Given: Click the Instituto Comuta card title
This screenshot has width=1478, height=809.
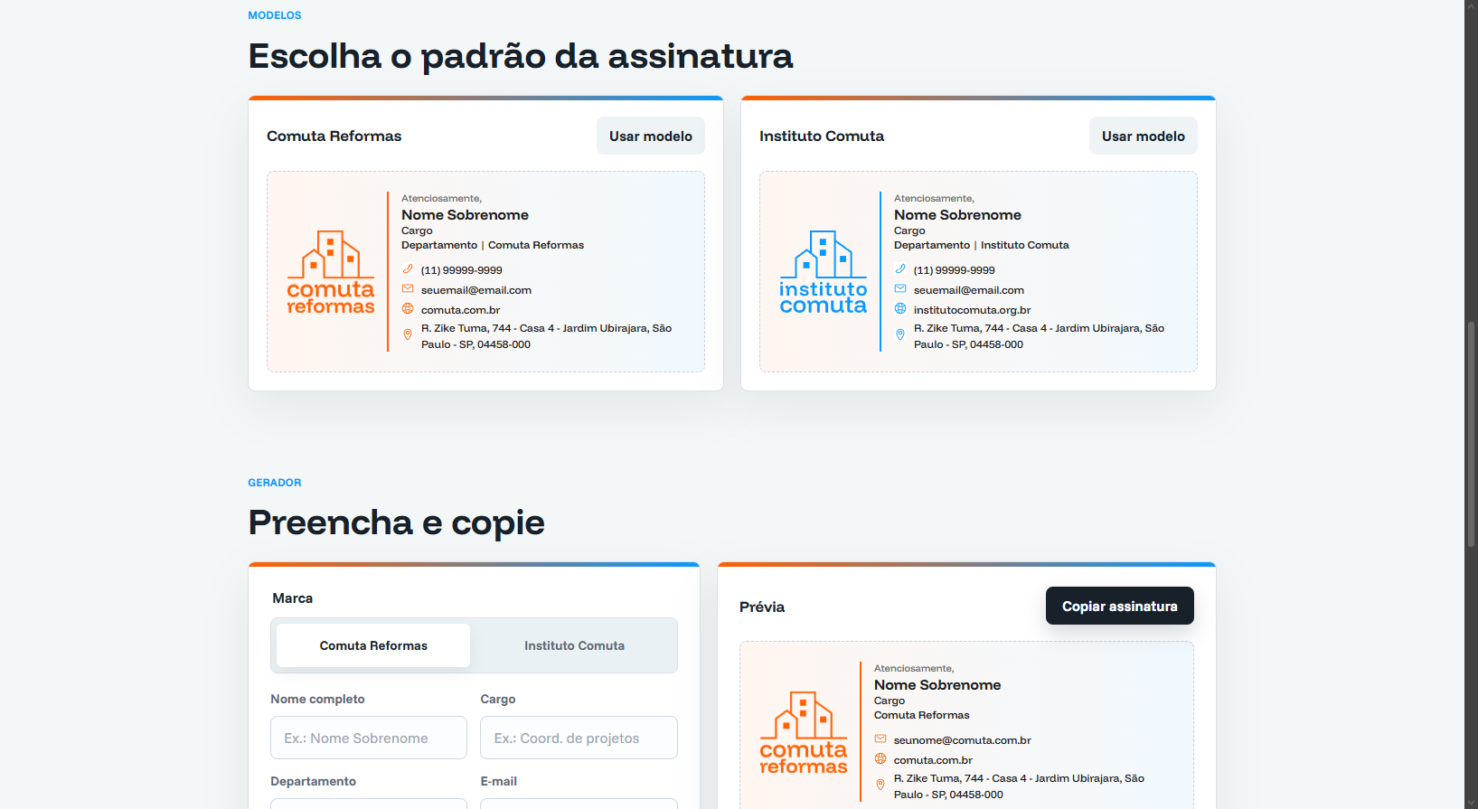Looking at the screenshot, I should pyautogui.click(x=822, y=136).
